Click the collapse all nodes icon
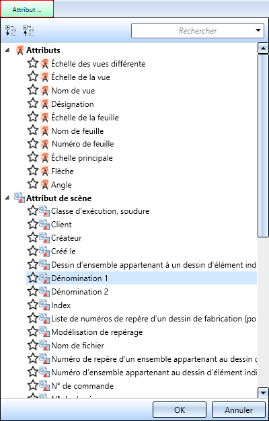Viewport: 269px width, 421px height. [x=28, y=31]
